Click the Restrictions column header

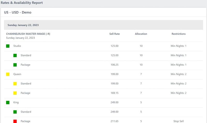pos(179,34)
